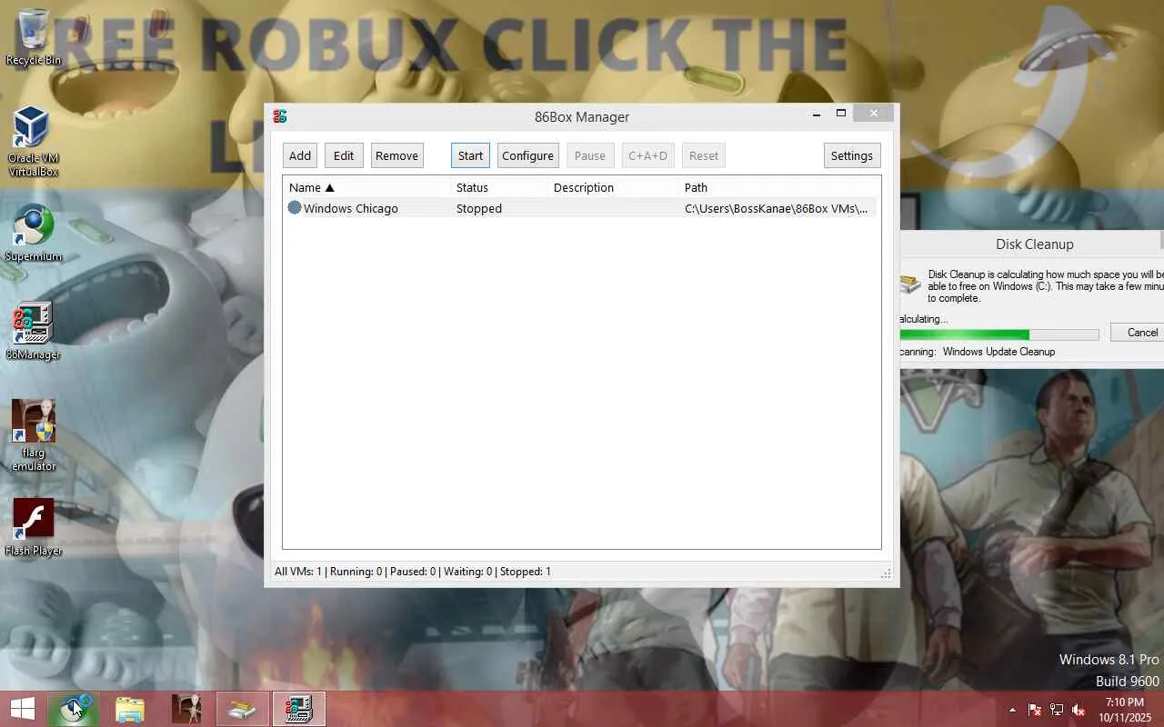The width and height of the screenshot is (1164, 727).
Task: Launch the Oracle VM VirtualBox desktop shortcut
Action: pyautogui.click(x=34, y=141)
